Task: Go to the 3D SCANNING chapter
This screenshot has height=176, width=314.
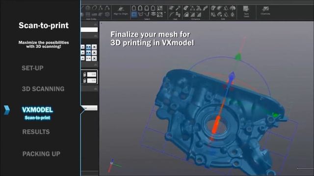Action: 43,89
